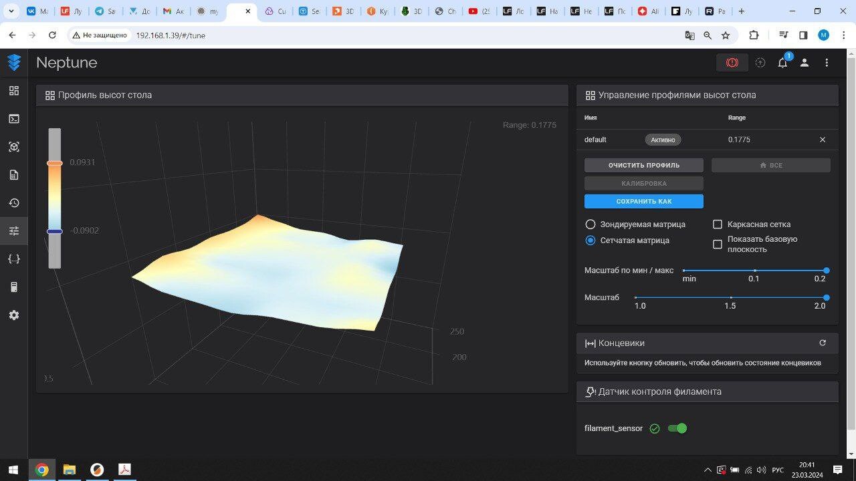This screenshot has height=481, width=856.
Task: Open the three-dot menu in Neptune header
Action: 827,63
